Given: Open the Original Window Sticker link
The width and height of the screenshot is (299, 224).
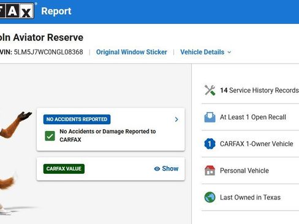Looking at the screenshot, I should [x=132, y=52].
